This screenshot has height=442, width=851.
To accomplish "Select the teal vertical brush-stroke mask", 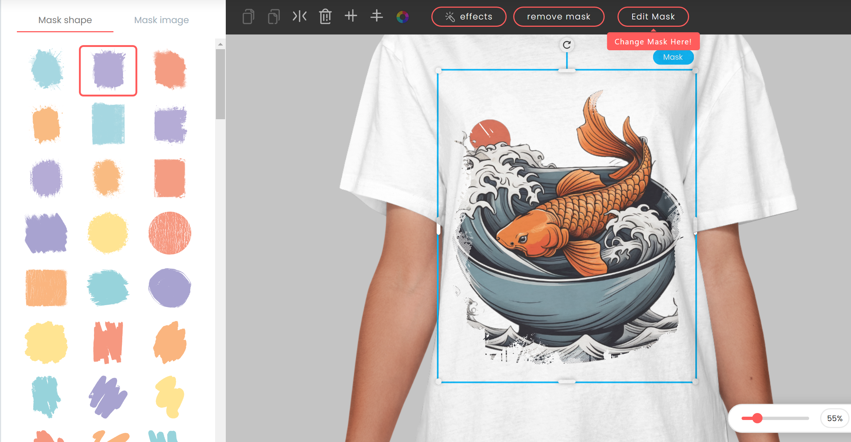I will click(x=46, y=397).
